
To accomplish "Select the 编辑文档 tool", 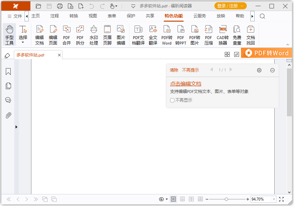I will tap(39, 35).
